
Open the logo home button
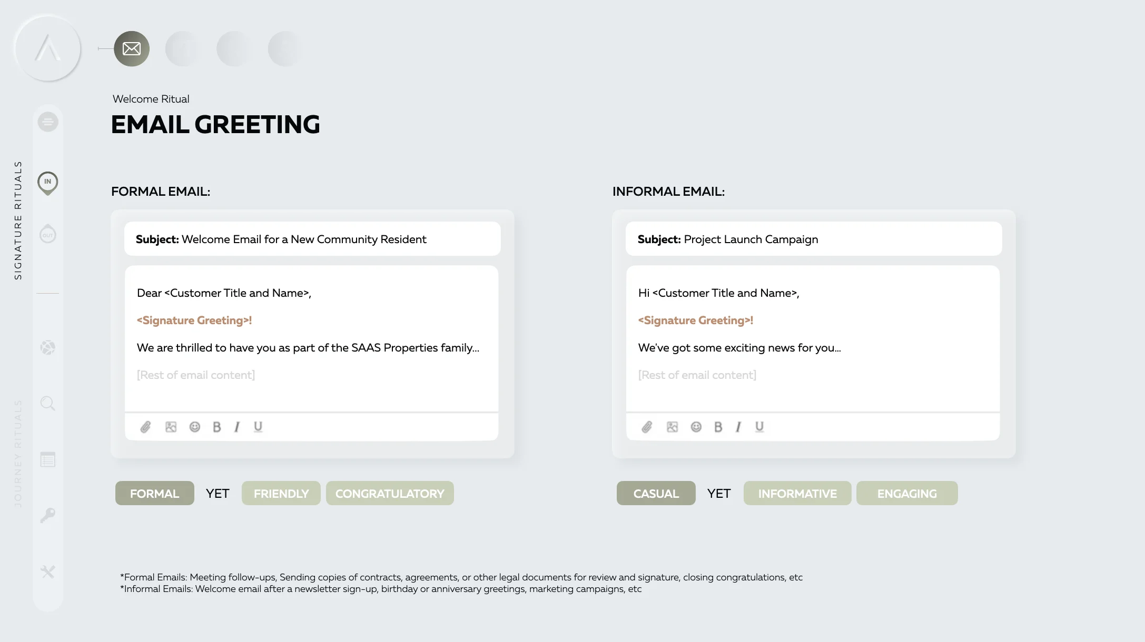[48, 48]
